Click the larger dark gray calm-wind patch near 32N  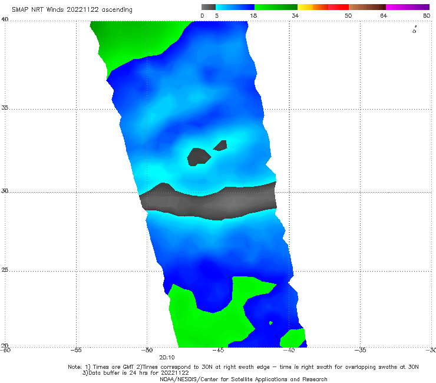199,157
